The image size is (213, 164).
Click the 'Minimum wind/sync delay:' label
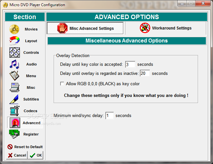click(x=79, y=115)
